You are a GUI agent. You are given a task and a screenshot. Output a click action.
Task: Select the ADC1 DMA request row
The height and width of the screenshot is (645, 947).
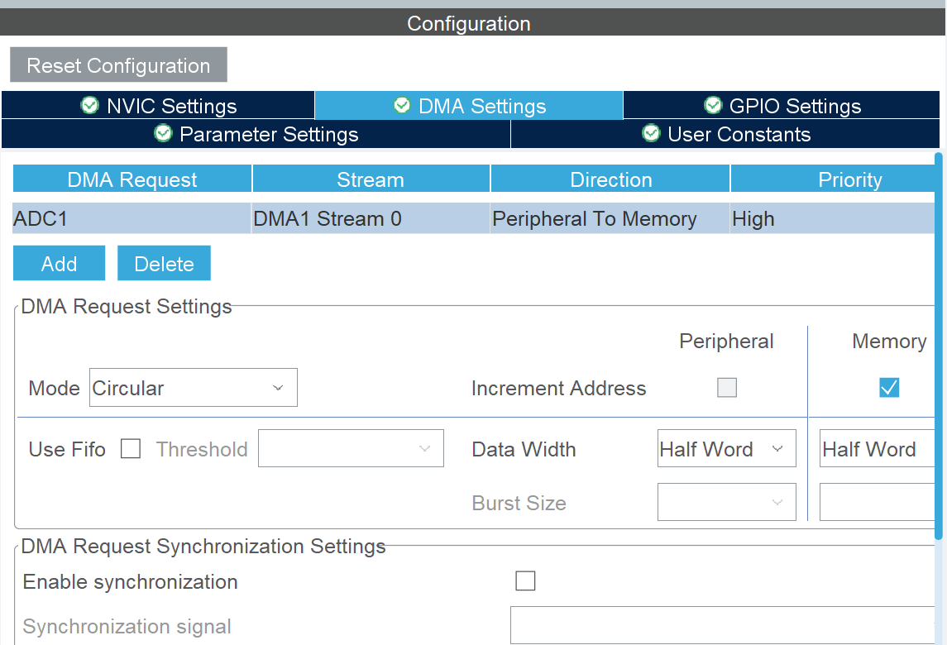coord(132,219)
